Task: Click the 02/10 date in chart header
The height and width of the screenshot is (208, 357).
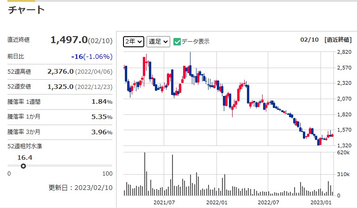Action: click(309, 40)
